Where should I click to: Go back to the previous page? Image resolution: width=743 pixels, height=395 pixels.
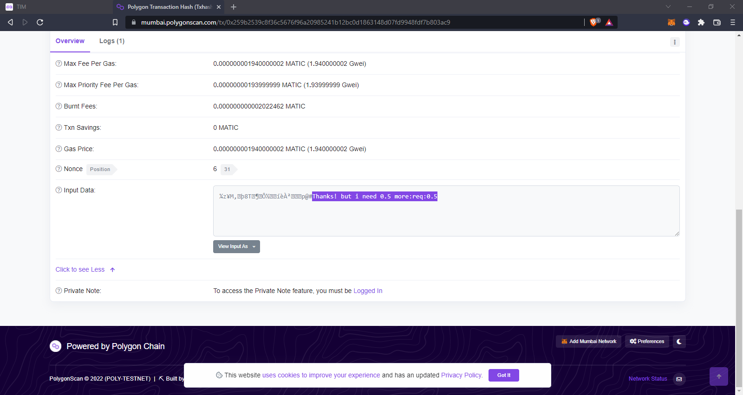click(x=10, y=22)
